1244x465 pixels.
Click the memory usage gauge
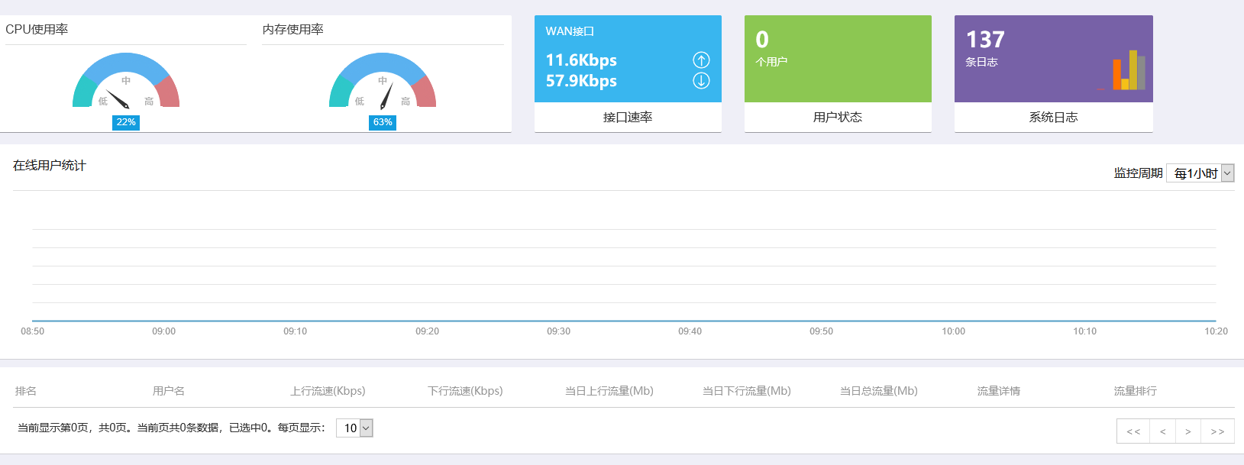[x=383, y=80]
